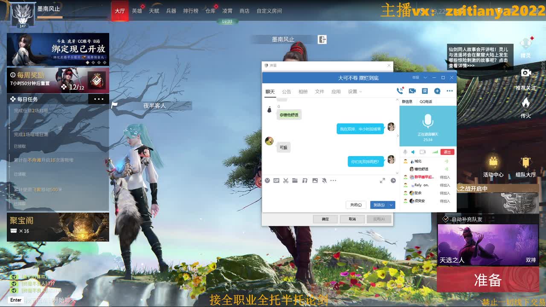
Task: Toggle message notifications bell in chat toolbar
Action: pyautogui.click(x=324, y=180)
